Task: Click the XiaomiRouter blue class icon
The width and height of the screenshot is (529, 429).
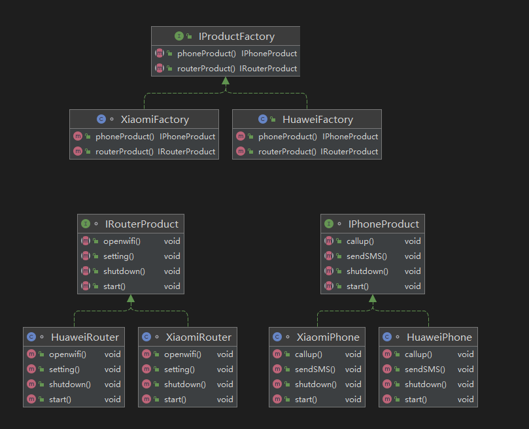Action: click(x=146, y=337)
